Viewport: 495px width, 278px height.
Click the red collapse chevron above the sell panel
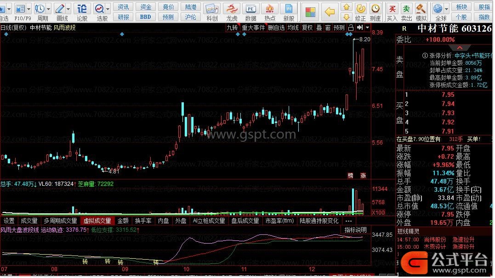(x=460, y=48)
